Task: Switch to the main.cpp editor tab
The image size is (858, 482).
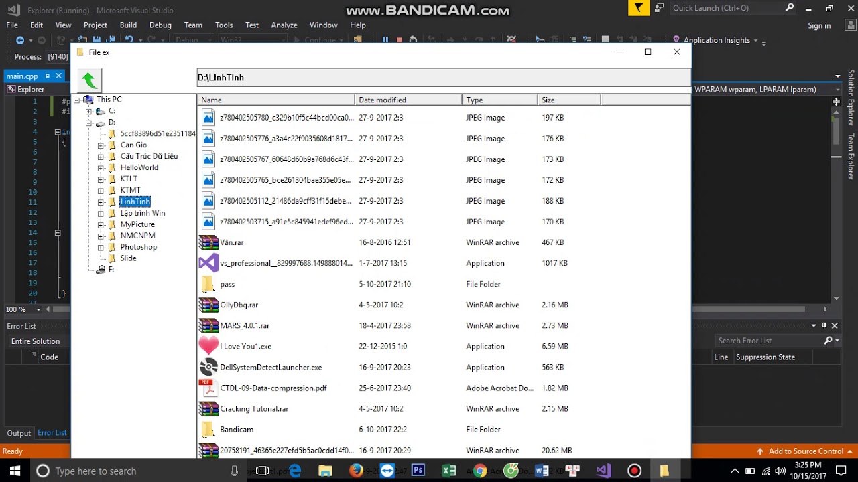Action: point(23,76)
